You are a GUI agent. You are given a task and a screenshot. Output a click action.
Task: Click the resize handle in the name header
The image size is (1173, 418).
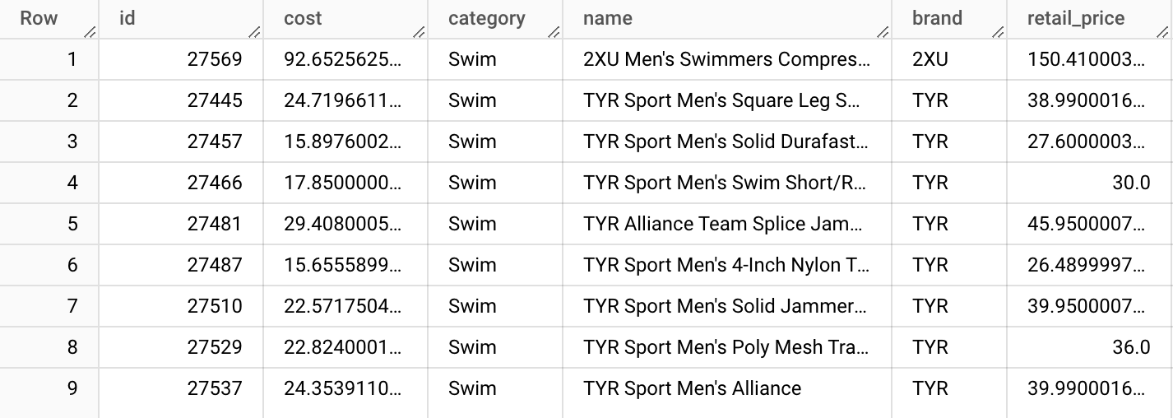(883, 33)
